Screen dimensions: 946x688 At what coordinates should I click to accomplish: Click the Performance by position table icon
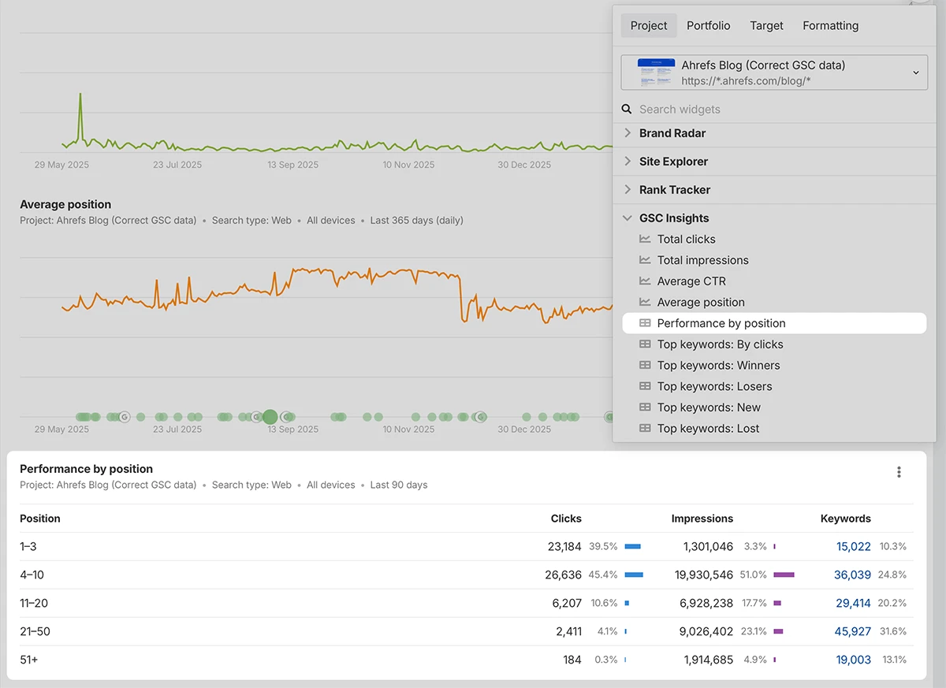pyautogui.click(x=645, y=323)
